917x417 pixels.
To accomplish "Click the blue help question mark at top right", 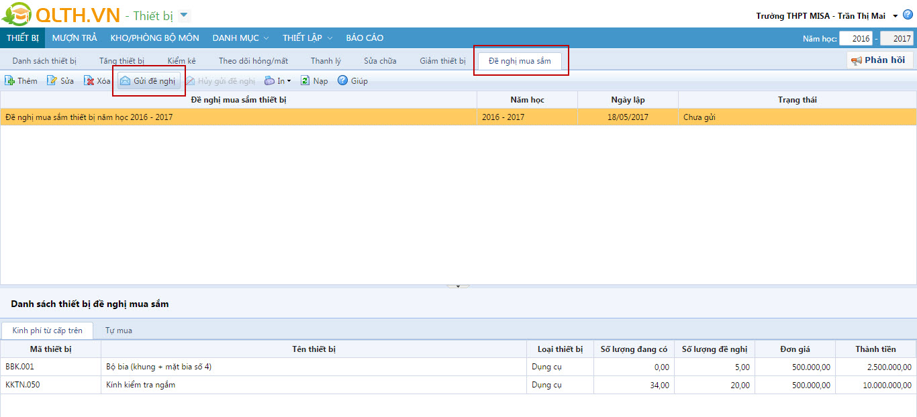I will click(x=908, y=15).
